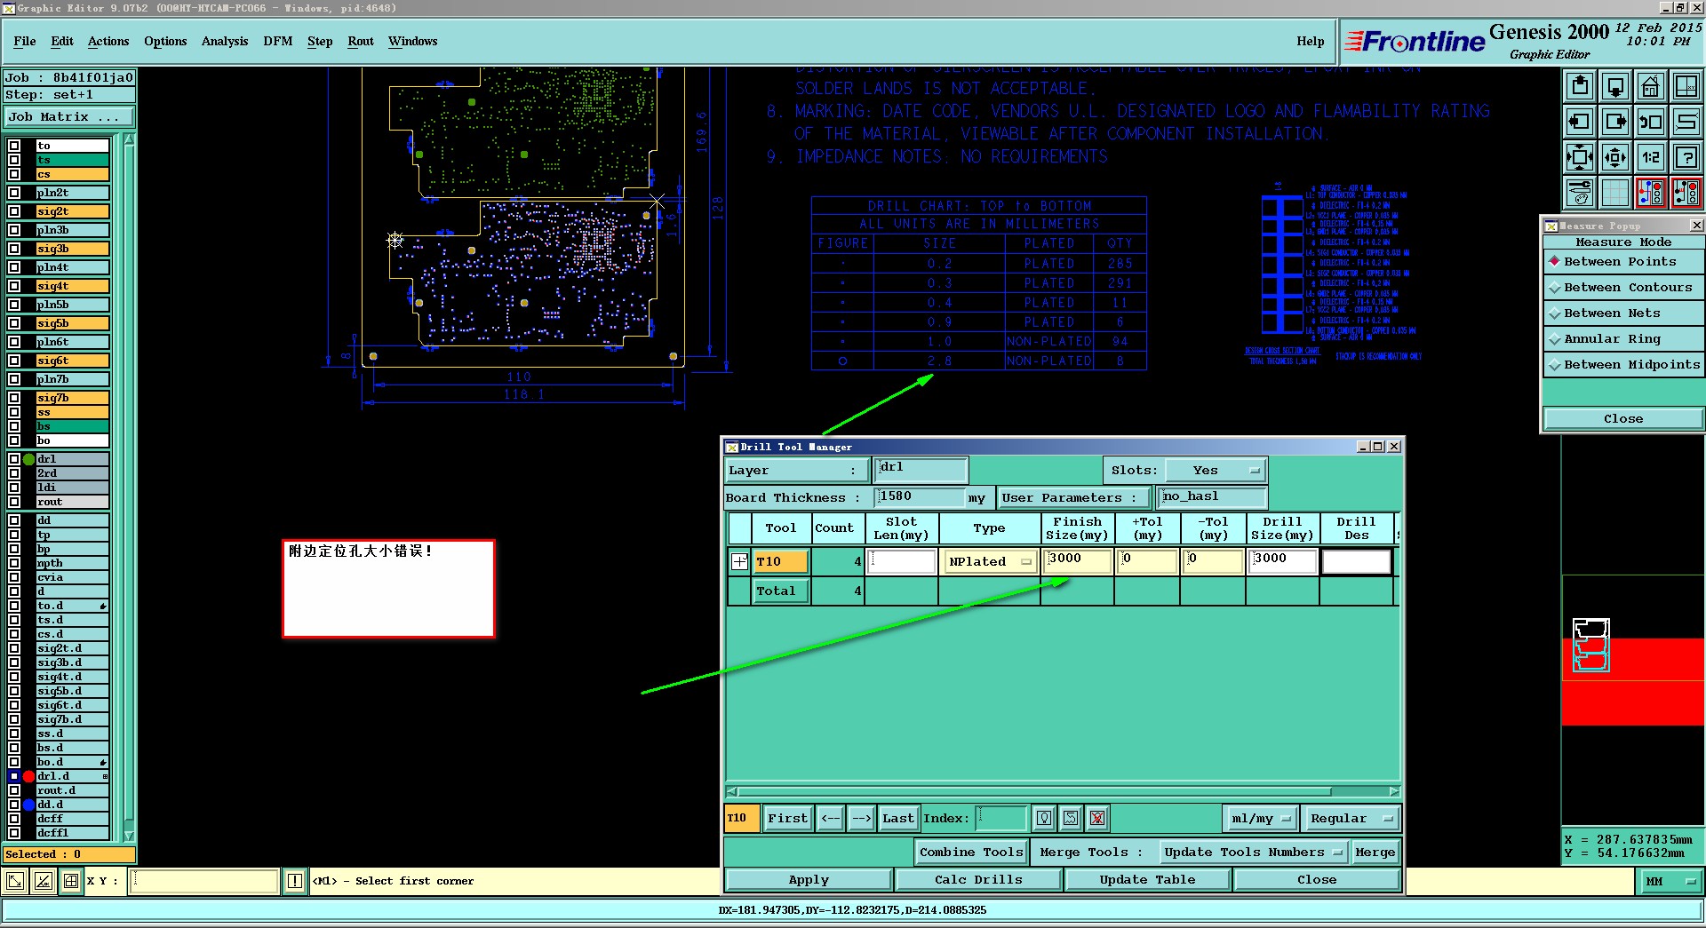Viewport: 1706px width, 928px height.
Task: Select Annular Ring measure mode
Action: (x=1622, y=339)
